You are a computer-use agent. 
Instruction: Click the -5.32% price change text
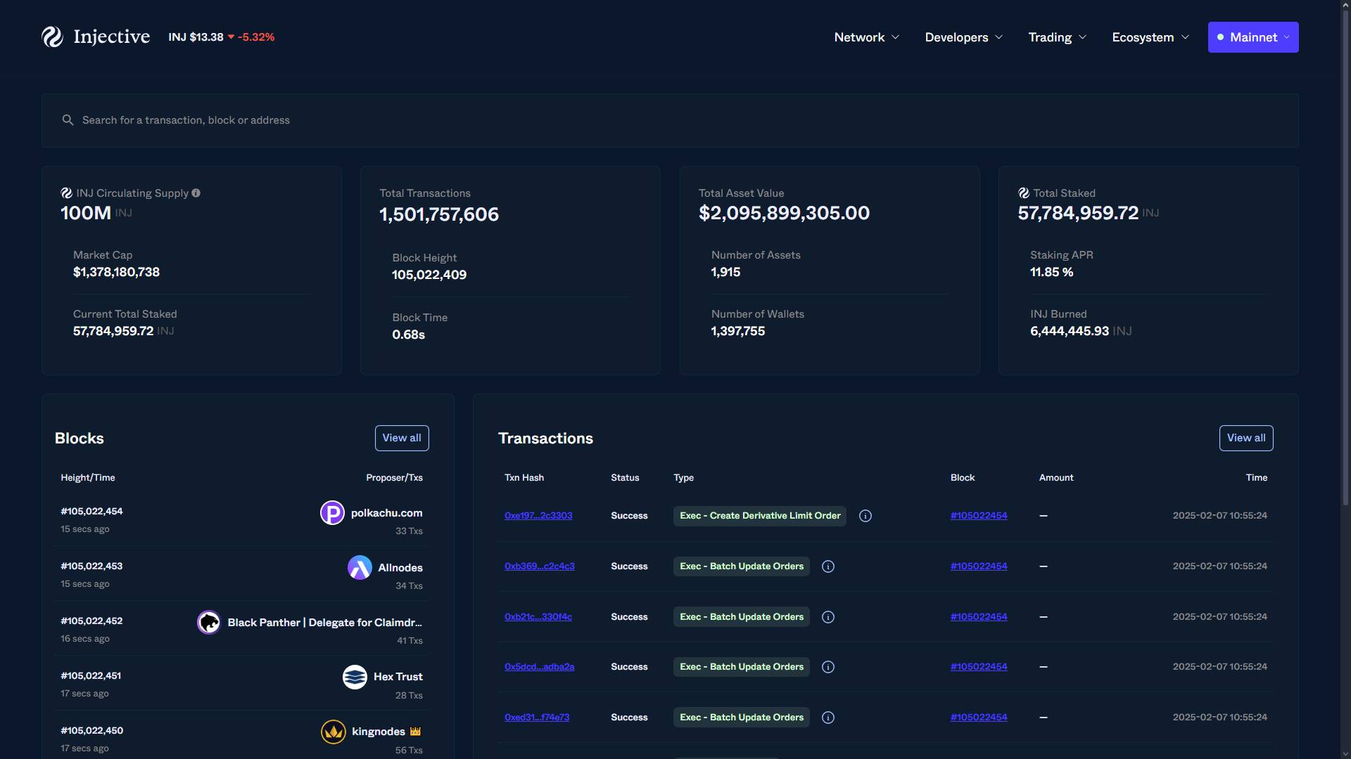click(x=256, y=37)
